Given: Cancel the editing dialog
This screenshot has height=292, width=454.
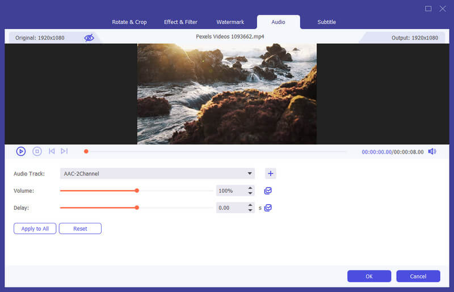Looking at the screenshot, I should coord(418,276).
